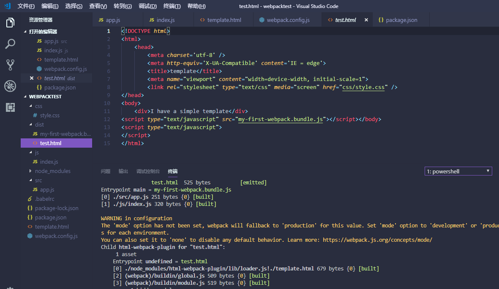This screenshot has width=499, height=289.
Task: Show the 调试控制台 debug console tab
Action: pos(148,171)
